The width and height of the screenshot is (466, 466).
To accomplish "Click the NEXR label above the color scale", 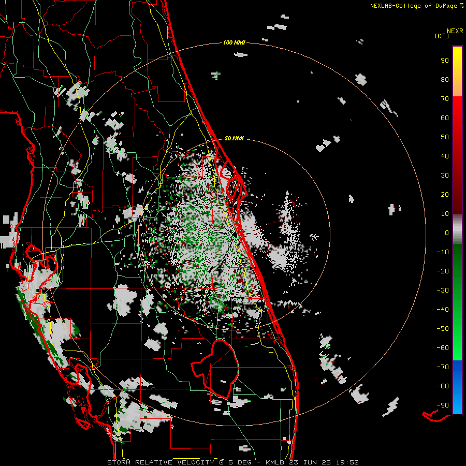I will (x=455, y=31).
